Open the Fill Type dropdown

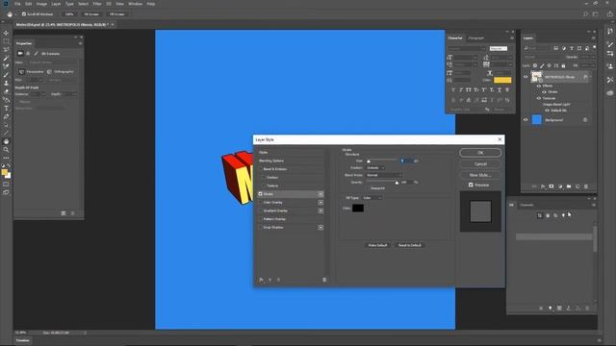(372, 198)
